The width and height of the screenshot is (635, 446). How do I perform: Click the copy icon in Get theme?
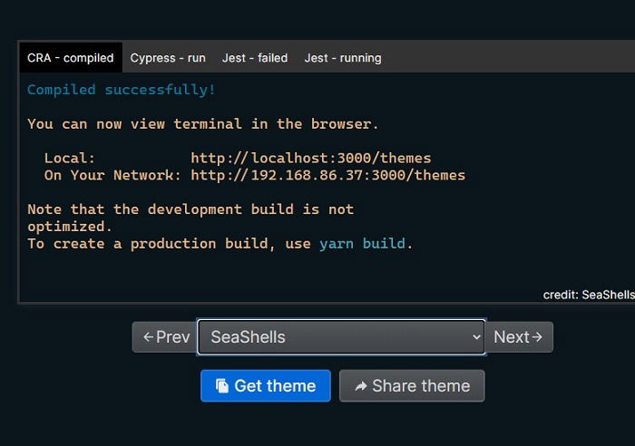(222, 385)
